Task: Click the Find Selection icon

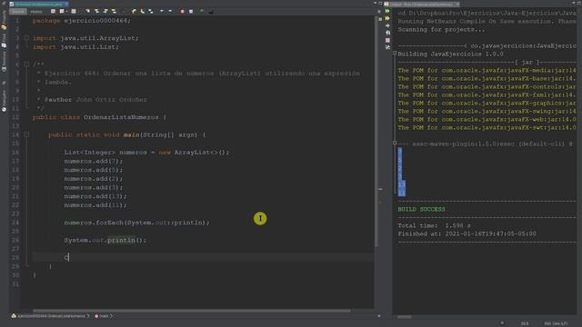Action: 88,12
